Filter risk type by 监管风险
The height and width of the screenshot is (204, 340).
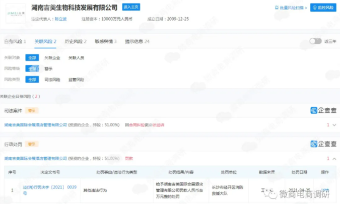[x=76, y=80]
